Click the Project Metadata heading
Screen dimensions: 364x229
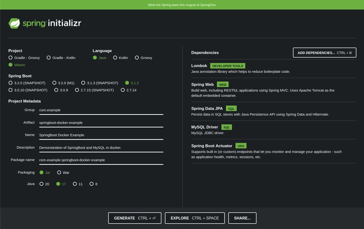[x=25, y=101]
